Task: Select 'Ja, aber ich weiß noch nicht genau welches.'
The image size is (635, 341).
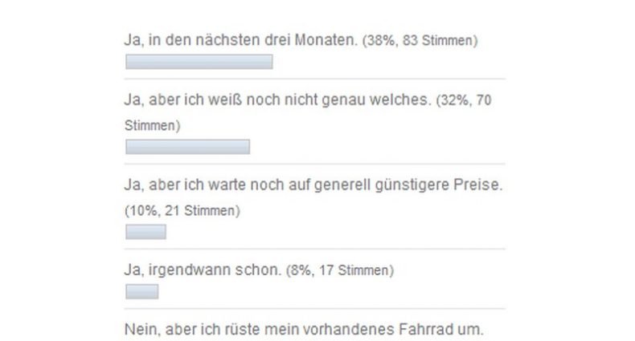Action: (x=277, y=104)
